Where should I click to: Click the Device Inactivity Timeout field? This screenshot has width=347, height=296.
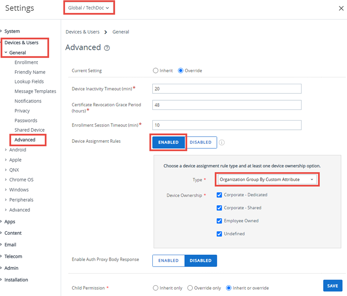[226, 89]
